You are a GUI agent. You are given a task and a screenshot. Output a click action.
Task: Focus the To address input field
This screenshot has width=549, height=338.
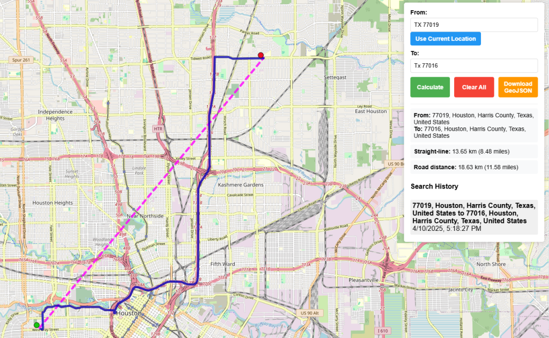click(x=474, y=65)
